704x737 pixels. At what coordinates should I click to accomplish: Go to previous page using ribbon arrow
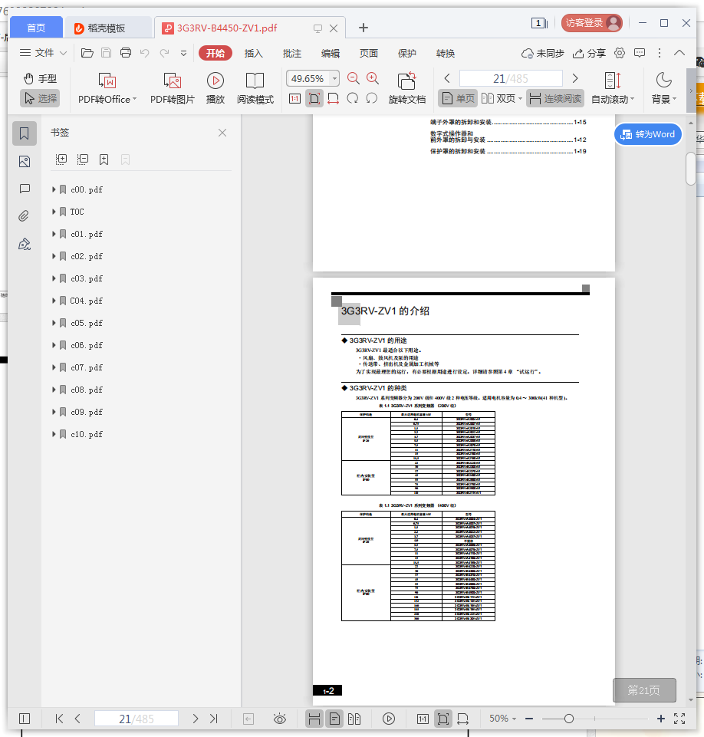pyautogui.click(x=447, y=78)
